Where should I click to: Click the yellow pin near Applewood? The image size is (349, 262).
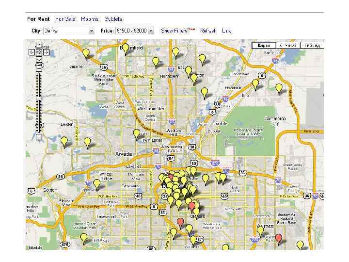point(97,185)
